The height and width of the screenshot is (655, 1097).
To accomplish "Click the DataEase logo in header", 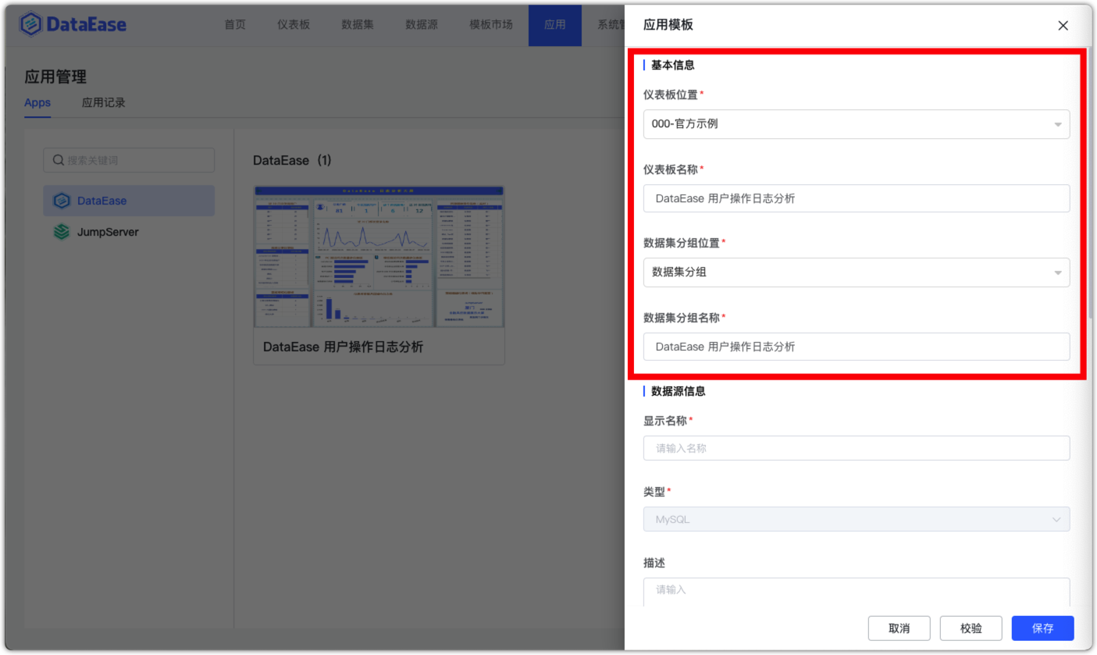I will [73, 24].
